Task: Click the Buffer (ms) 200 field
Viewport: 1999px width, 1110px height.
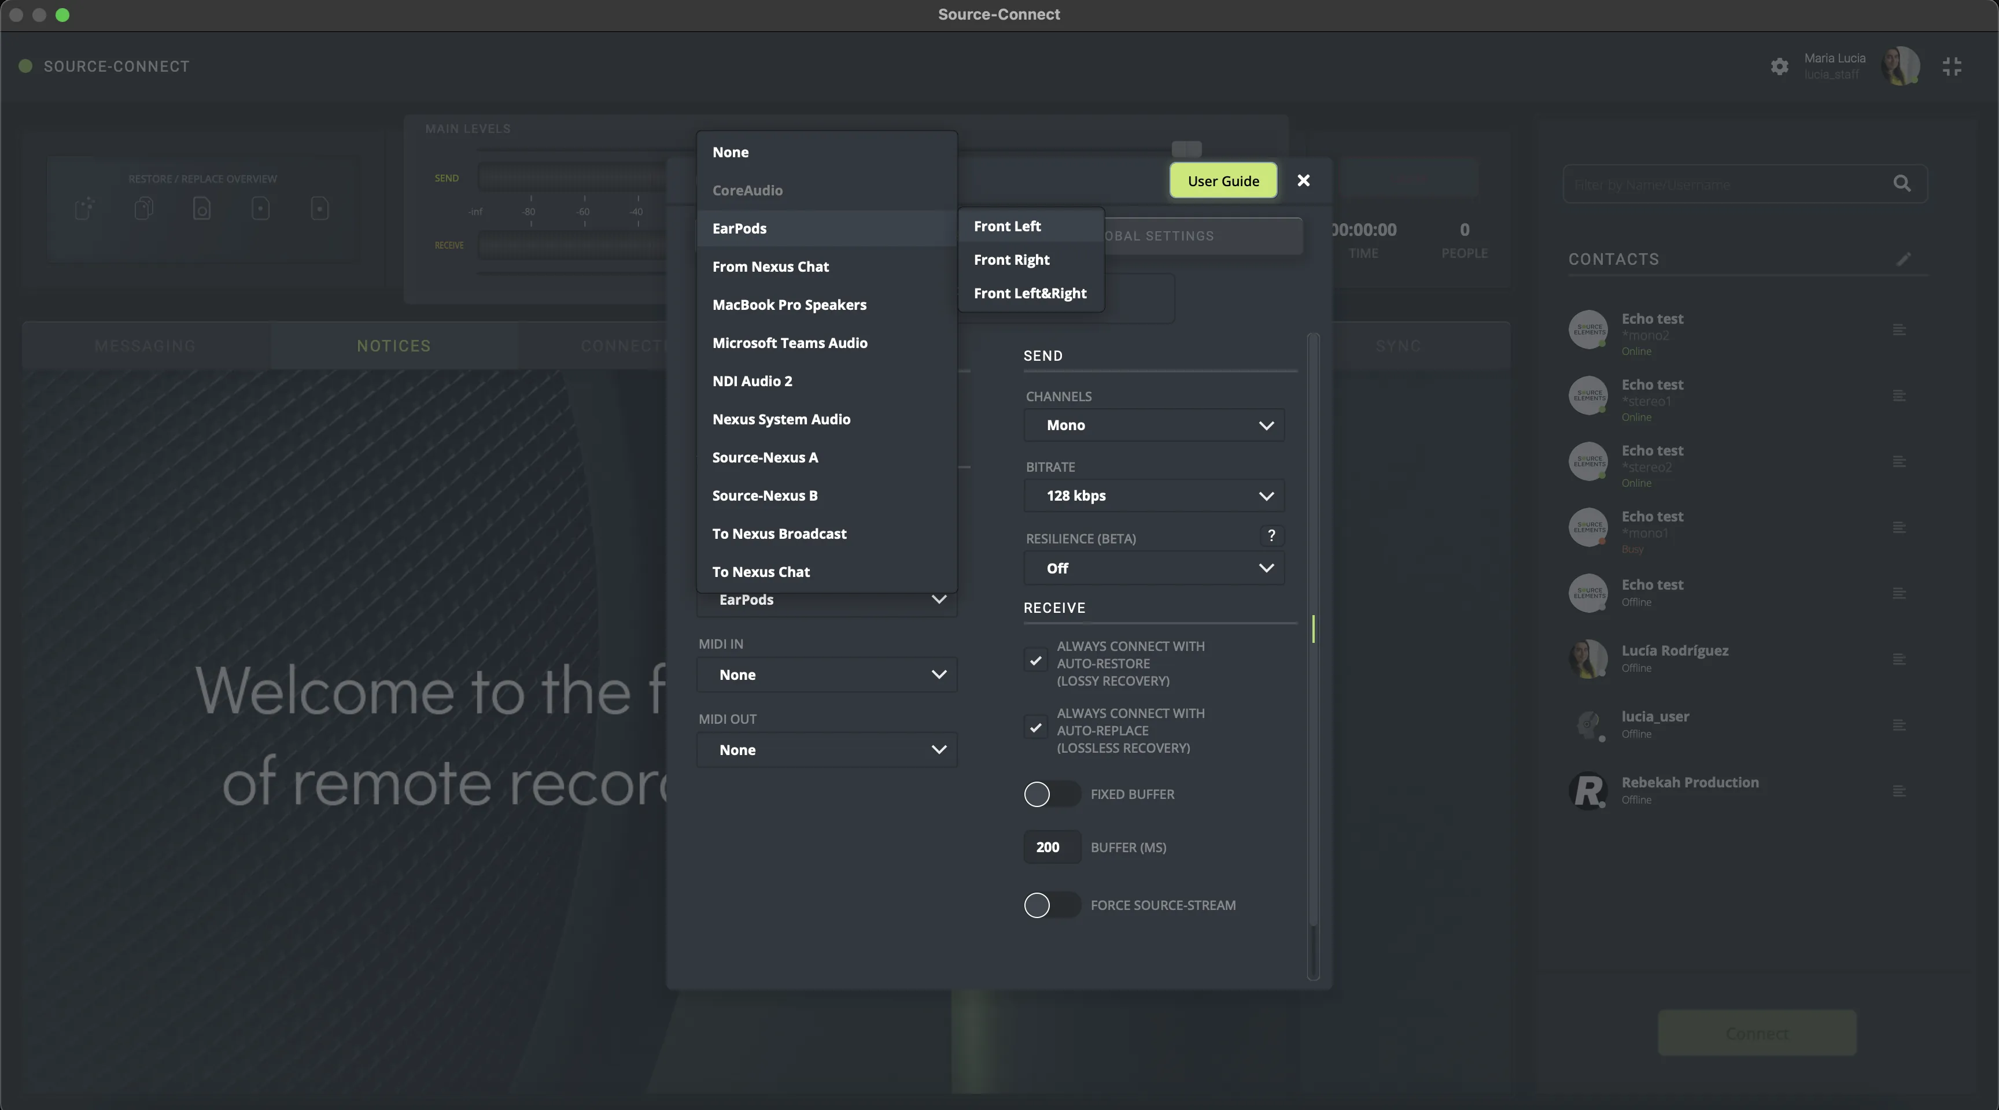Action: (1052, 847)
